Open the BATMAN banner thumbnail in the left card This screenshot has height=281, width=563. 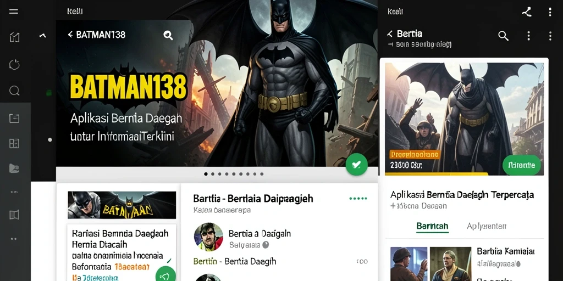coord(122,205)
